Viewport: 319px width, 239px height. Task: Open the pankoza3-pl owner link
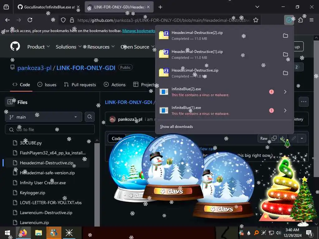[x=34, y=68]
